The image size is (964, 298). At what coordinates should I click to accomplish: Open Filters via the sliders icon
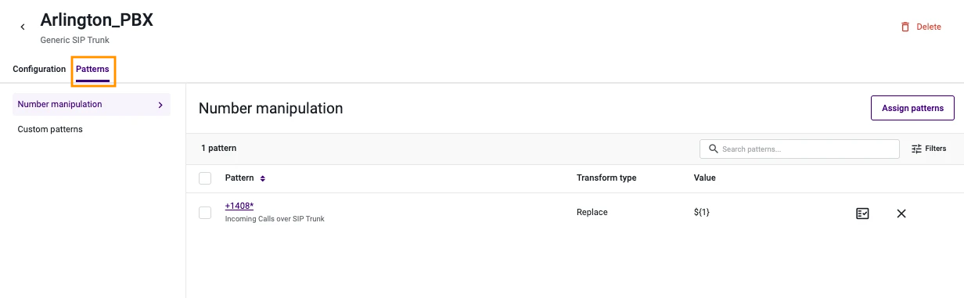click(916, 149)
